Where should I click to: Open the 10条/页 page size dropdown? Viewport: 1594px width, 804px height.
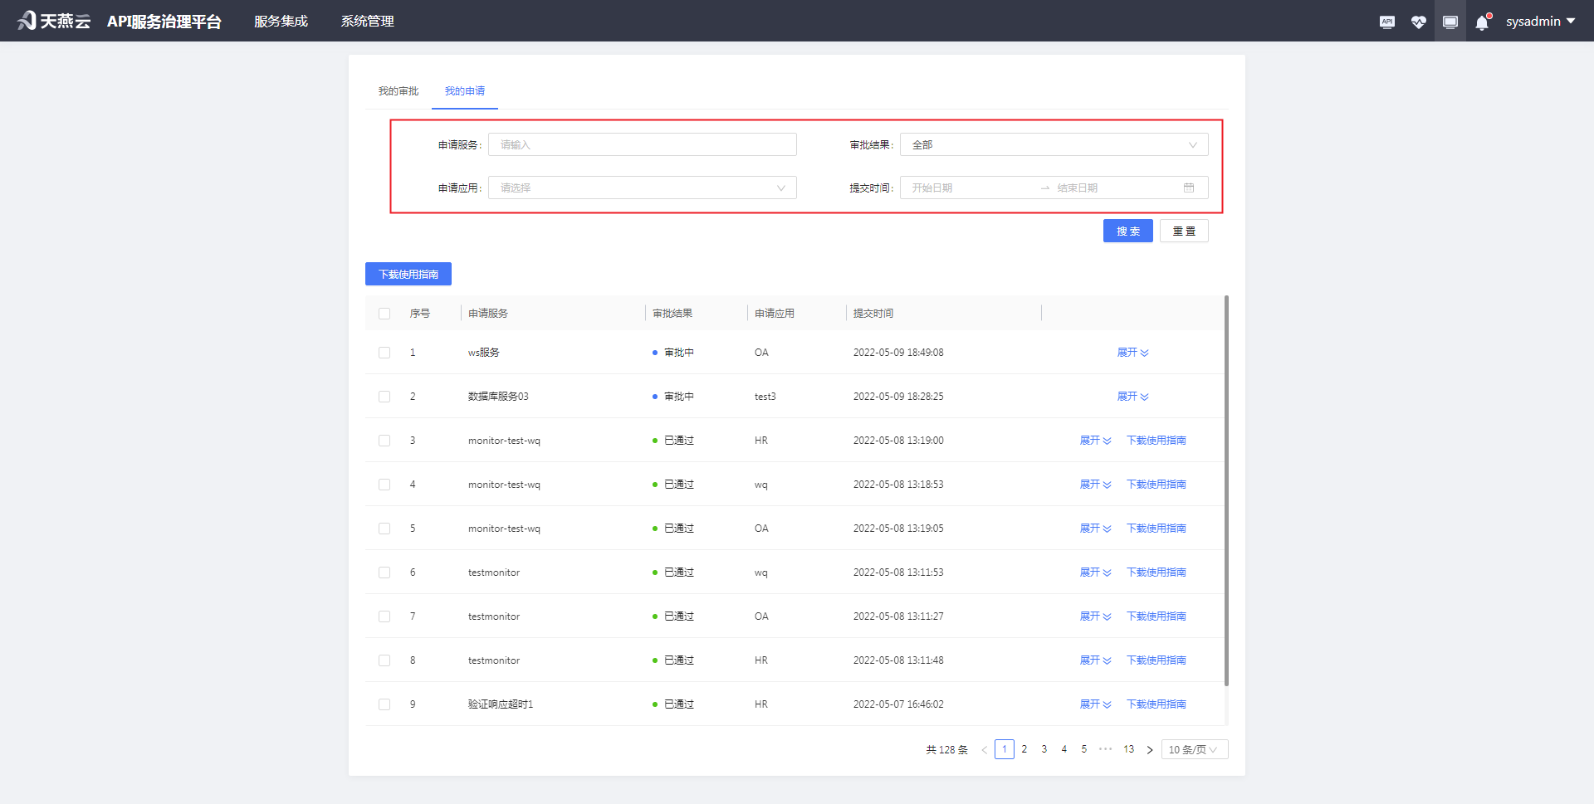click(1194, 748)
